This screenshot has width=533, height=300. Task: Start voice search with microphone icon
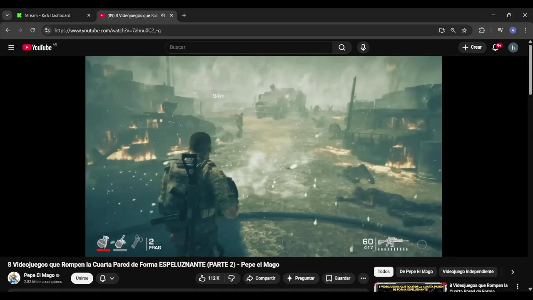coord(363,47)
